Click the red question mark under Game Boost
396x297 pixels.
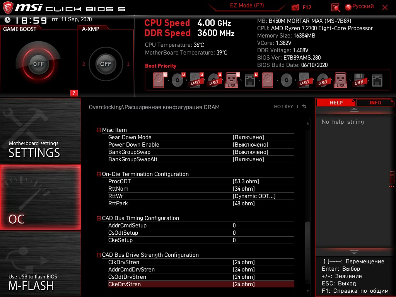74,93
